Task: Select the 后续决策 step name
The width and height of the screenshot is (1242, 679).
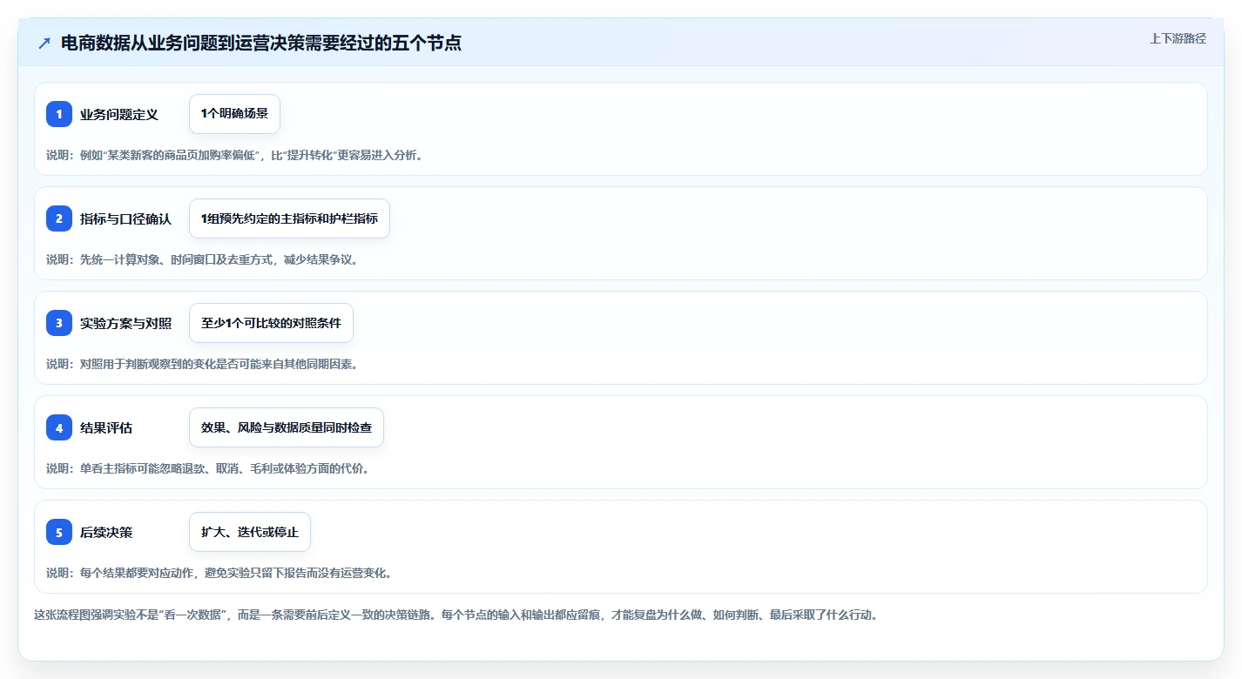Action: point(106,532)
